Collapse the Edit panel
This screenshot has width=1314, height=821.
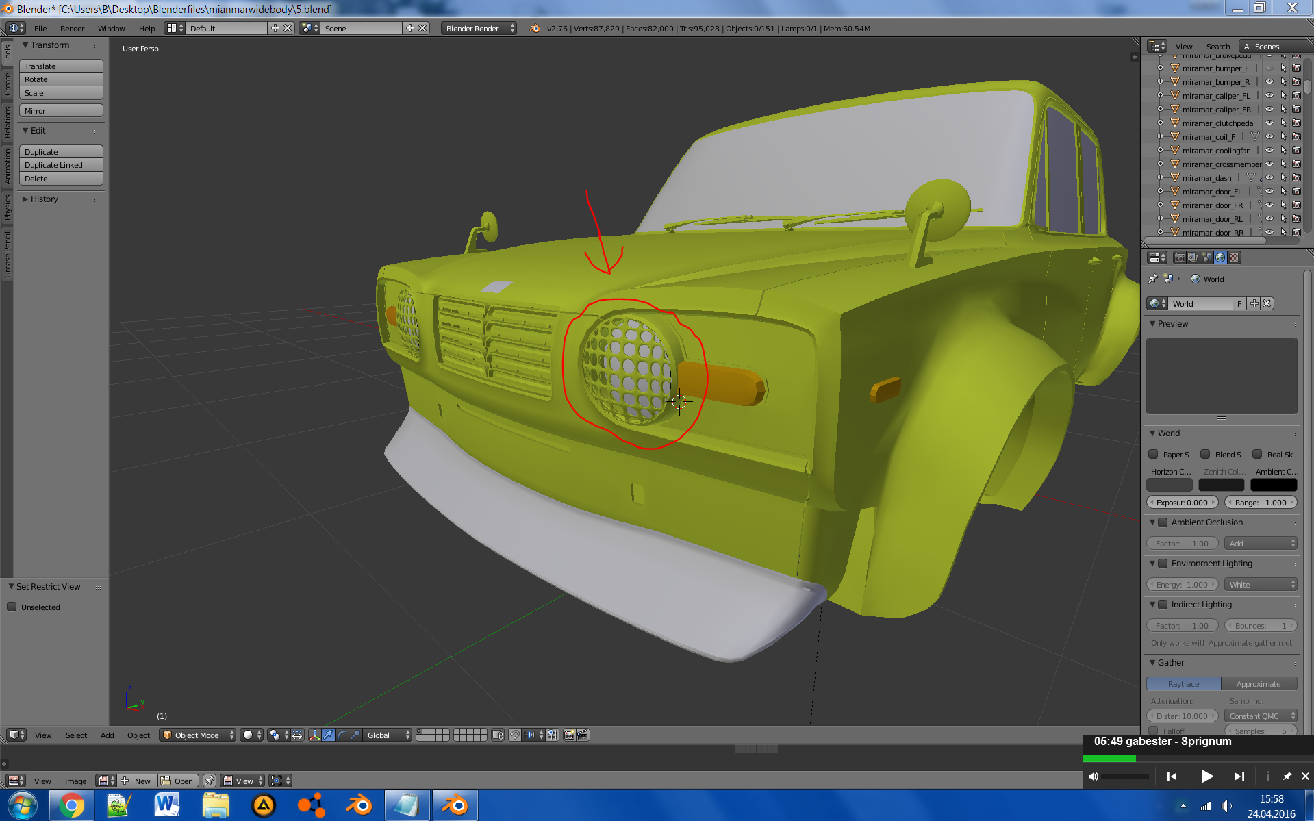pos(25,130)
